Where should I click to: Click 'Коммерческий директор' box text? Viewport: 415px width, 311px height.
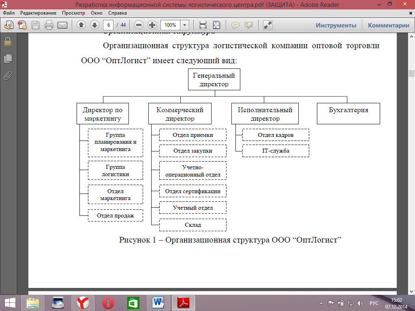tap(180, 114)
